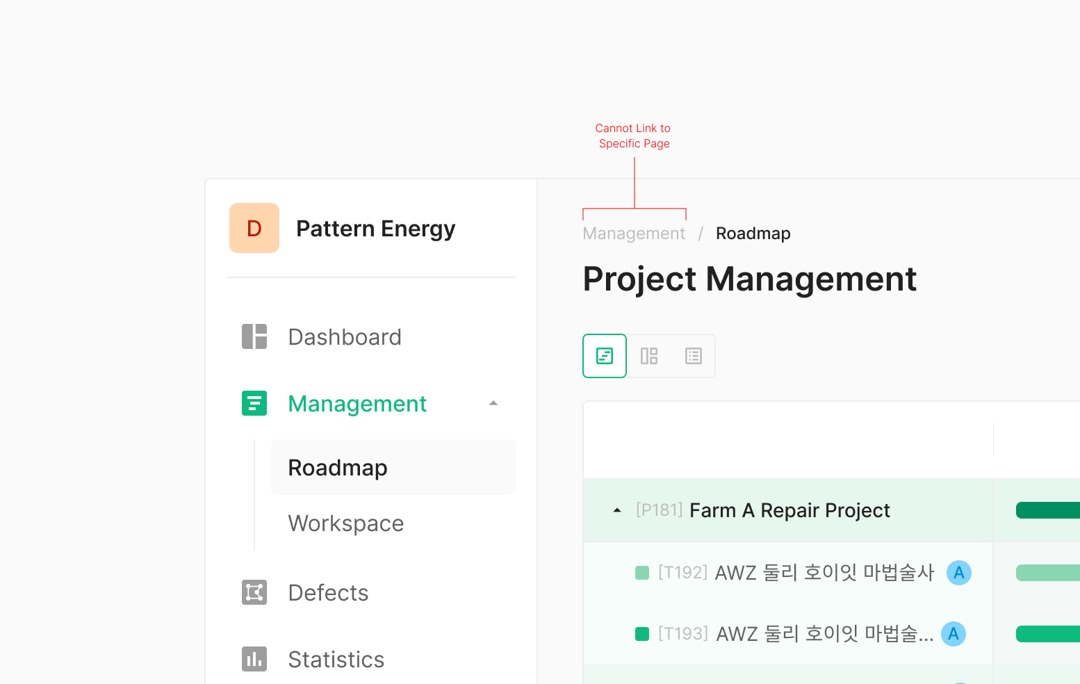The width and height of the screenshot is (1080, 684).
Task: Click the Roadmap breadcrumb
Action: tap(753, 234)
